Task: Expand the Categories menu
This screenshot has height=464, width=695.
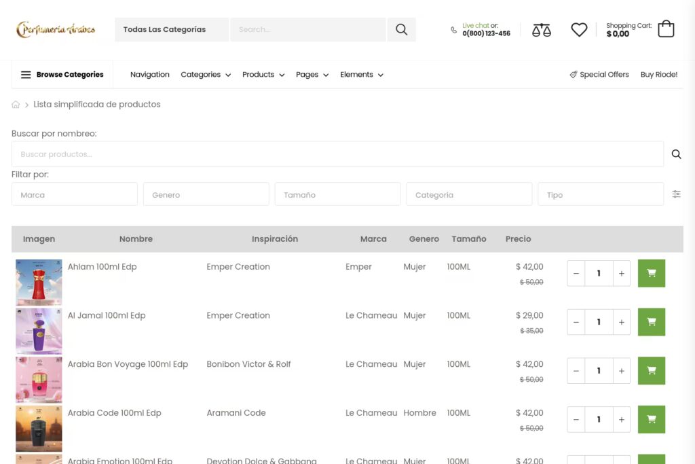Action: [206, 75]
